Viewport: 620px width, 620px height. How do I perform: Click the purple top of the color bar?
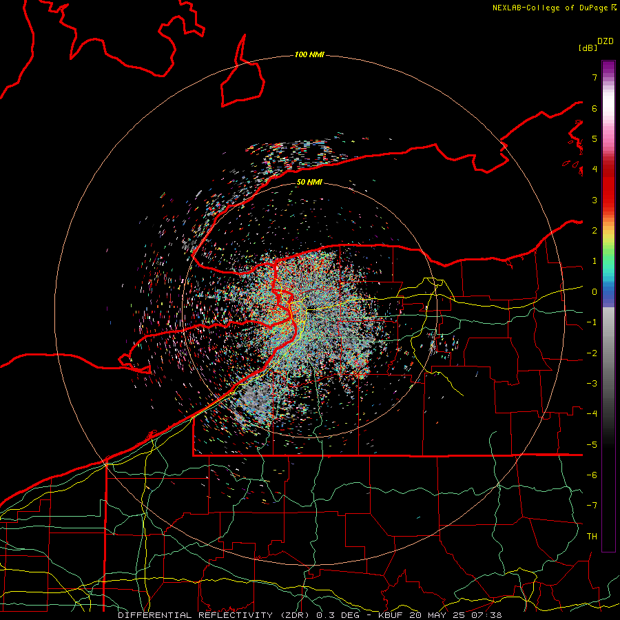click(x=608, y=68)
